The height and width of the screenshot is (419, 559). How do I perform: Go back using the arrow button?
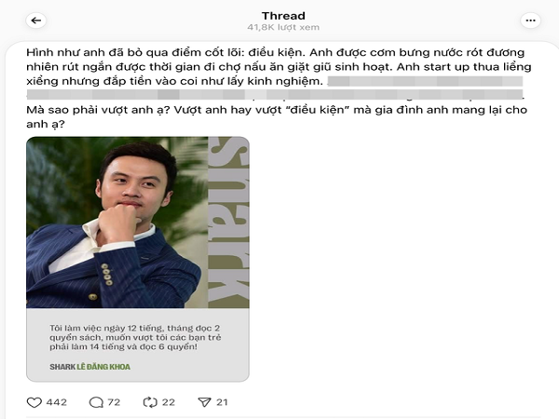point(36,20)
